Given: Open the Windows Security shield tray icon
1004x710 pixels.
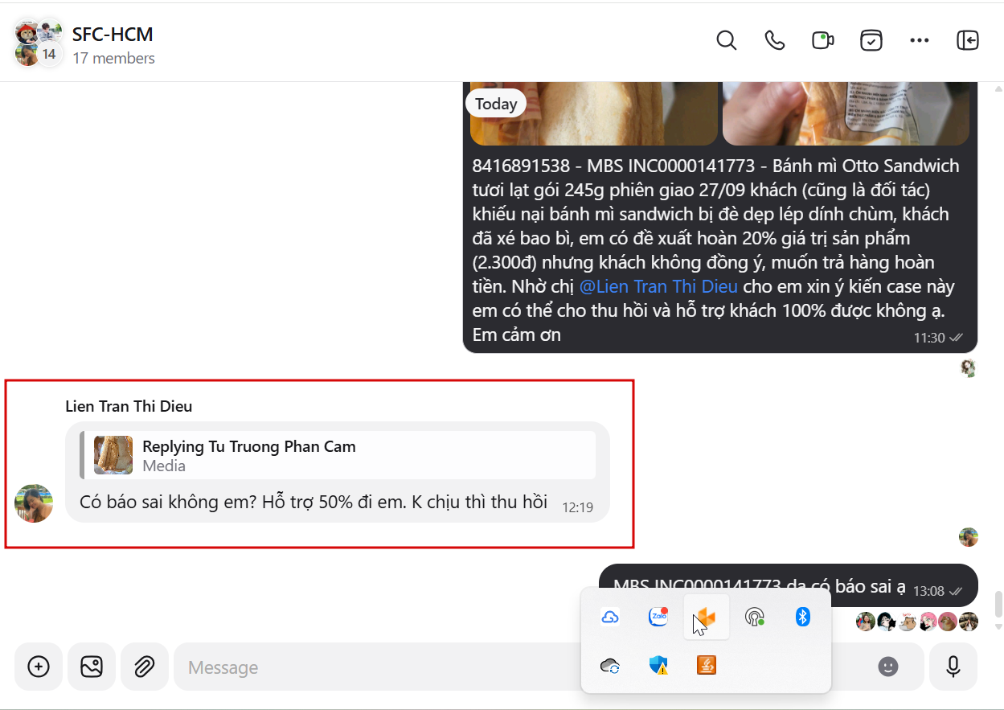Looking at the screenshot, I should click(658, 665).
